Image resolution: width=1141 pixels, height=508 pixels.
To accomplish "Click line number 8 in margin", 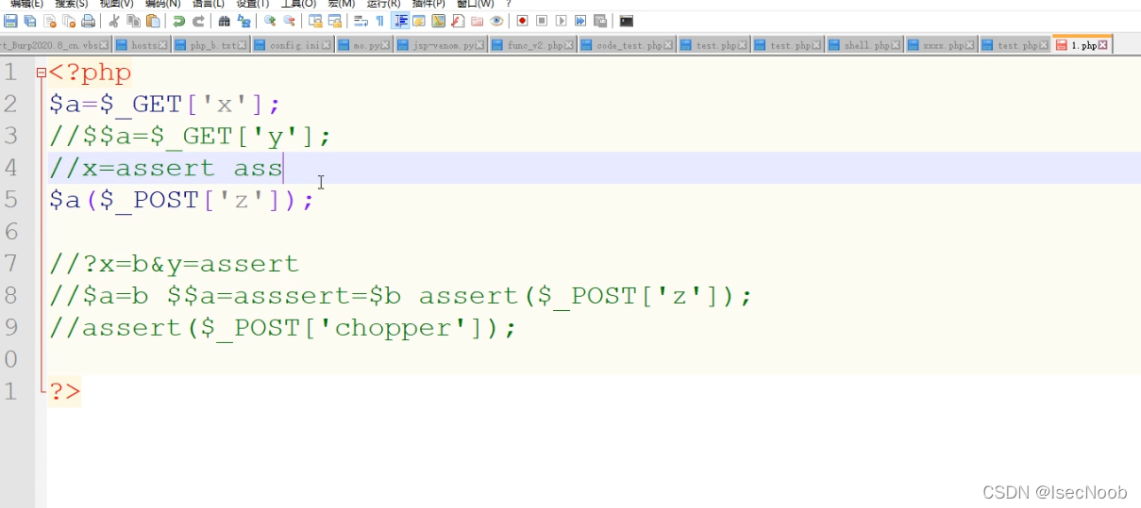I will (x=10, y=296).
